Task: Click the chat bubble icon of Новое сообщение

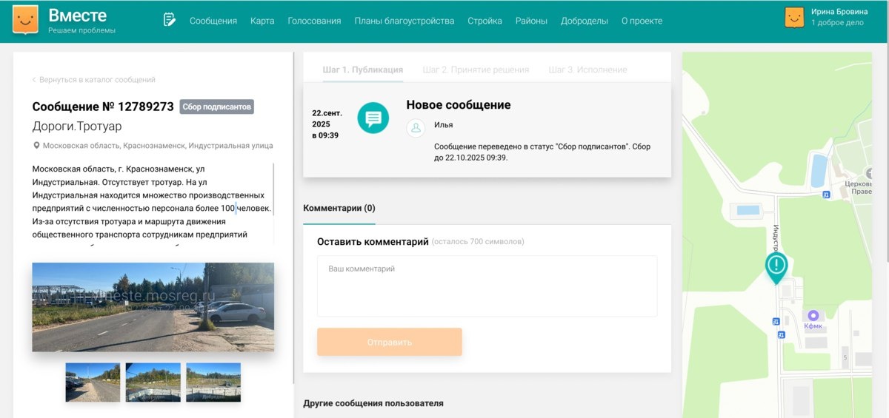Action: tap(373, 118)
